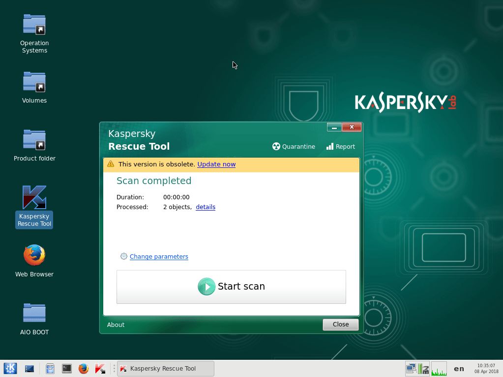503x377 pixels.
Task: Open the About dialog
Action: pos(116,324)
